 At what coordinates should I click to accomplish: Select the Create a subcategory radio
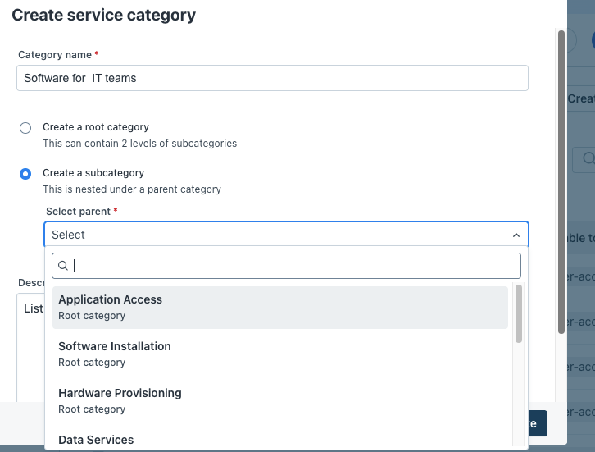tap(25, 174)
